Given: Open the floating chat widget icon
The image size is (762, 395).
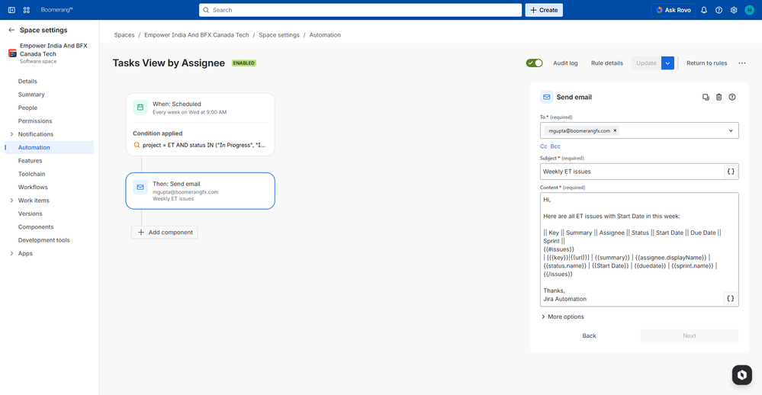Looking at the screenshot, I should (741, 374).
